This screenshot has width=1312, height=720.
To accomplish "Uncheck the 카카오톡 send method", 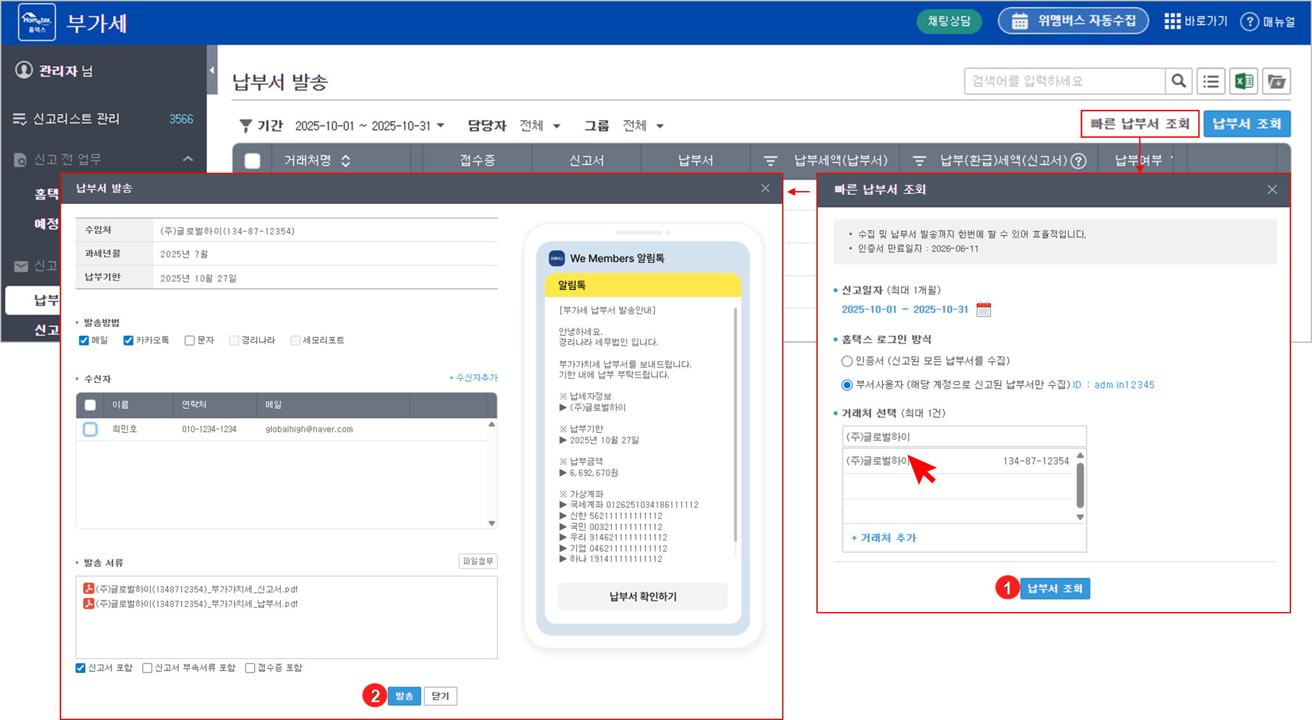I will pyautogui.click(x=128, y=341).
